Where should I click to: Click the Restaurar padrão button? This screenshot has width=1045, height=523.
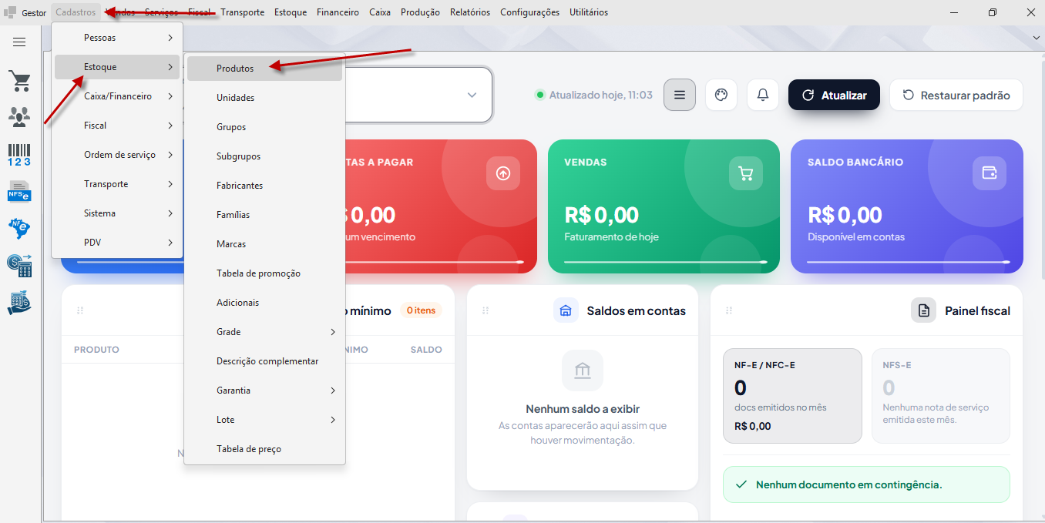[x=956, y=95]
